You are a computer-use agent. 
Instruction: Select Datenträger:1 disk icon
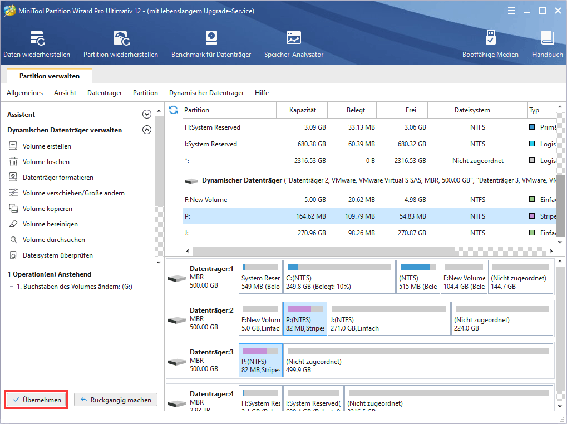(177, 278)
